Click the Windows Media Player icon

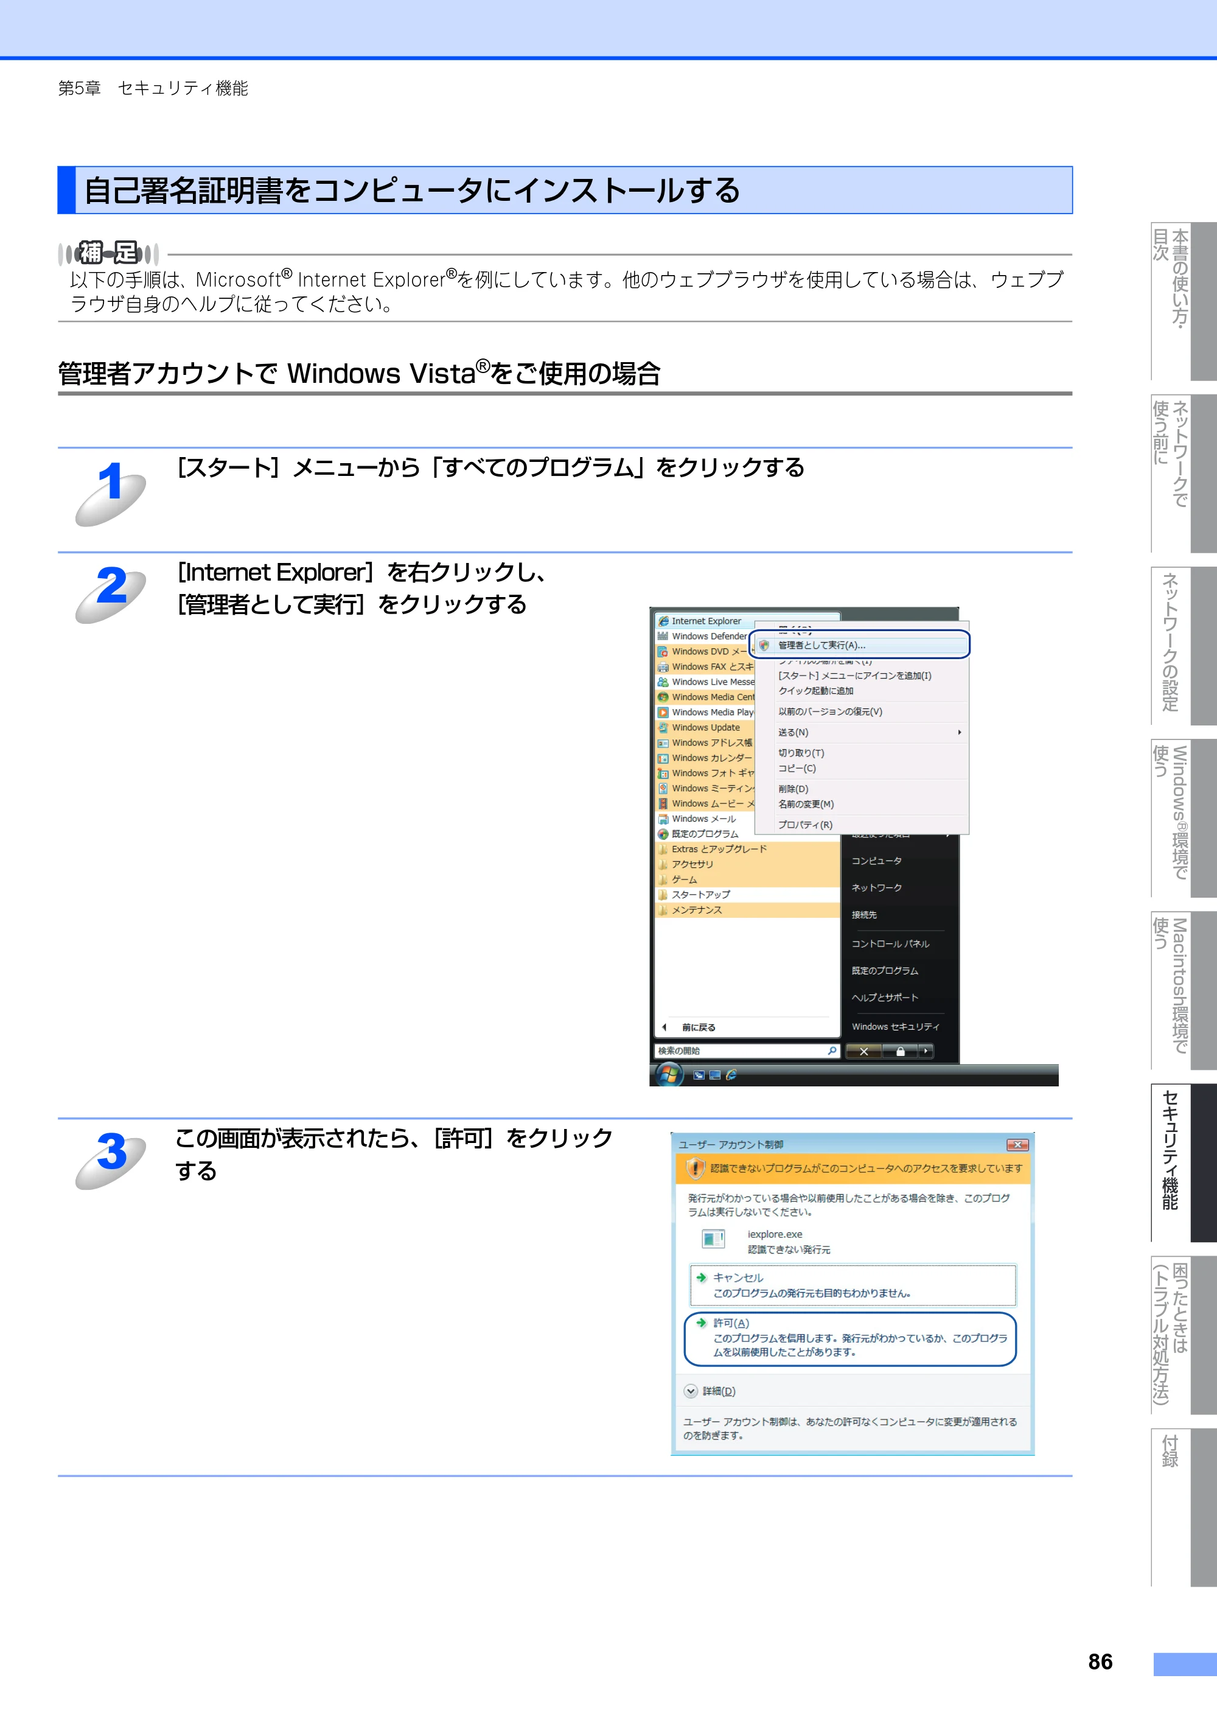click(x=663, y=712)
